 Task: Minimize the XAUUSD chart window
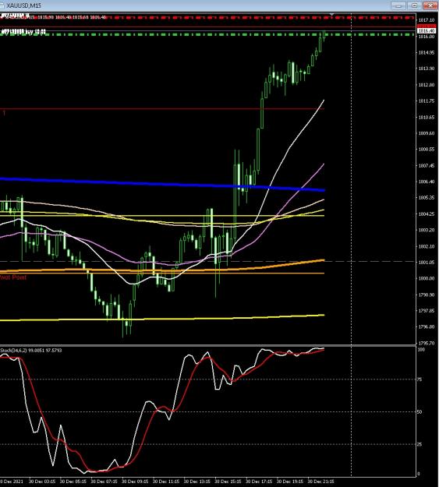pyautogui.click(x=399, y=5)
